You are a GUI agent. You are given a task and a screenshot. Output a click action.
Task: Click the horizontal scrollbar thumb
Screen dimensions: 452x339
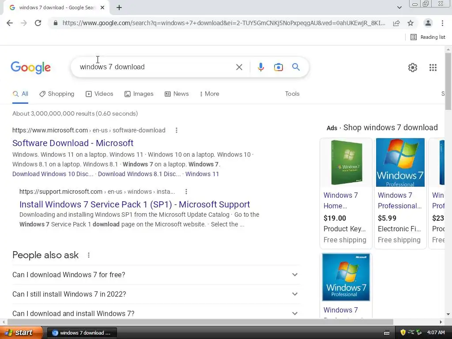200,322
